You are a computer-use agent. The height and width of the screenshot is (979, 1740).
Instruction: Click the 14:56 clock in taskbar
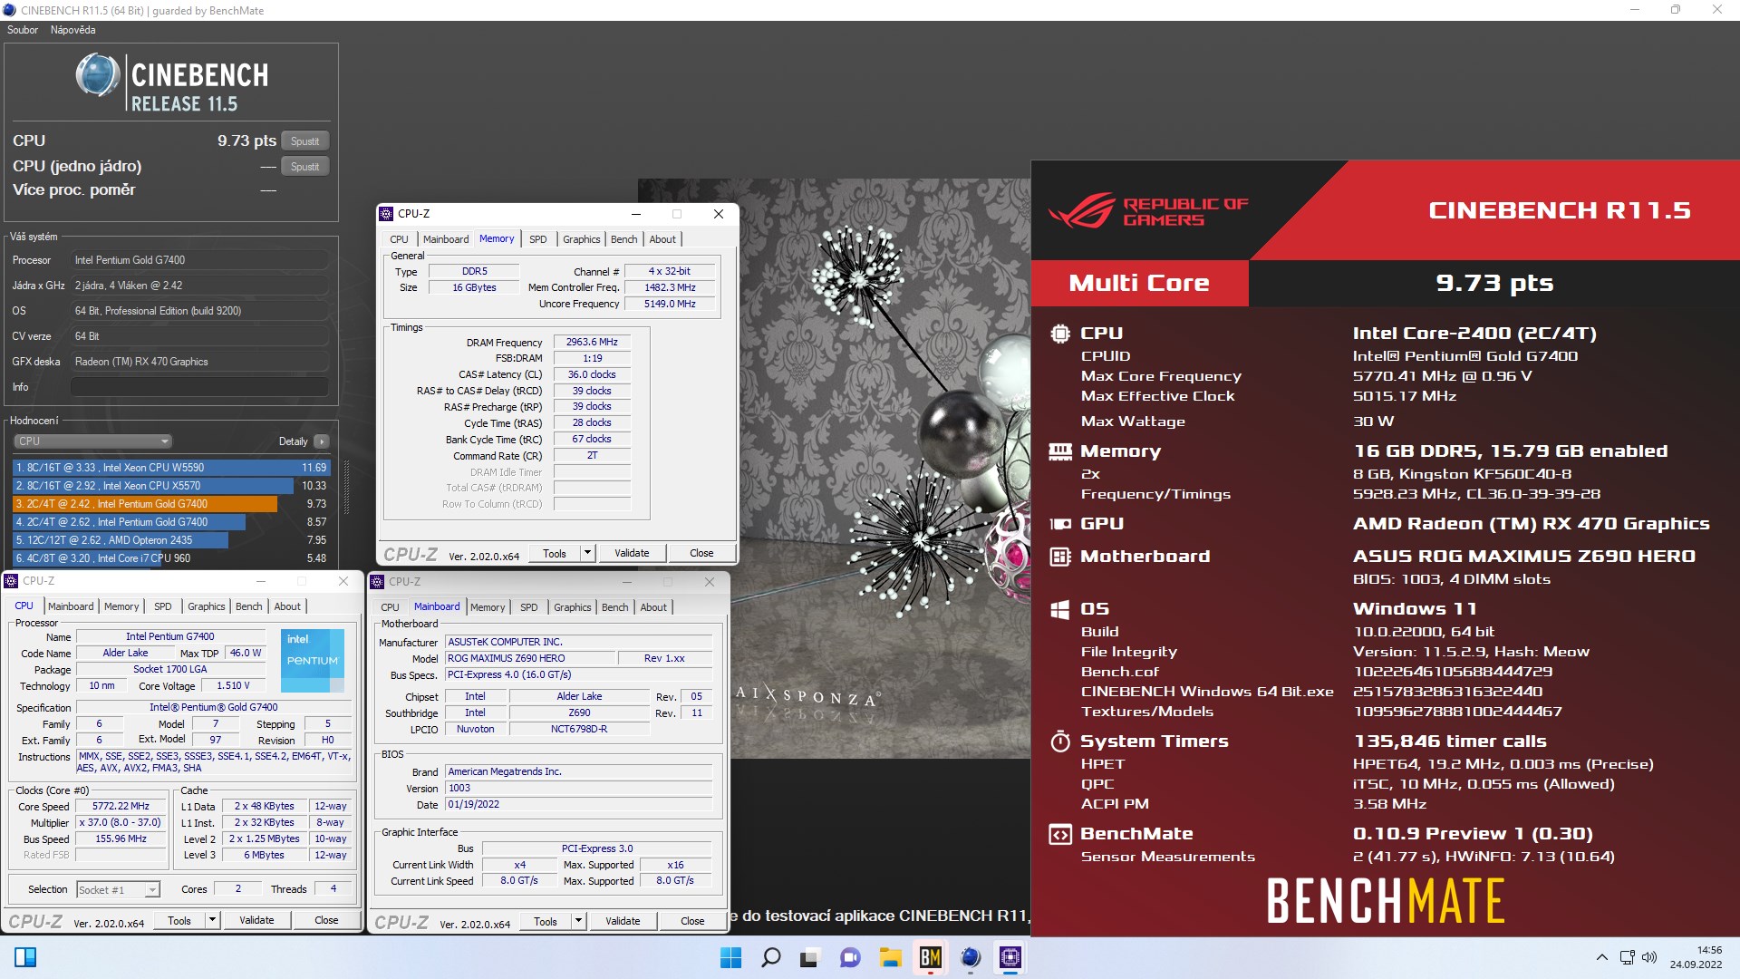pyautogui.click(x=1709, y=950)
